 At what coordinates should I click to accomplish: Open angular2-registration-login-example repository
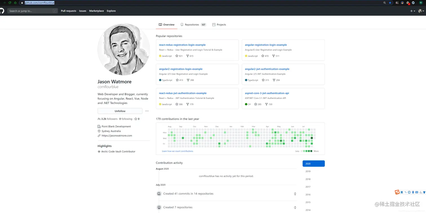[181, 69]
